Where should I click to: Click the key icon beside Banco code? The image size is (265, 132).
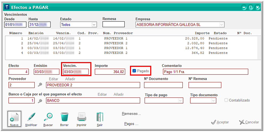pyautogui.click(x=40, y=101)
